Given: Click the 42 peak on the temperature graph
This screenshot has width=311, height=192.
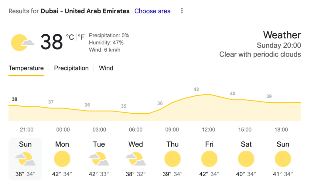Looking at the screenshot, I should point(196,90).
